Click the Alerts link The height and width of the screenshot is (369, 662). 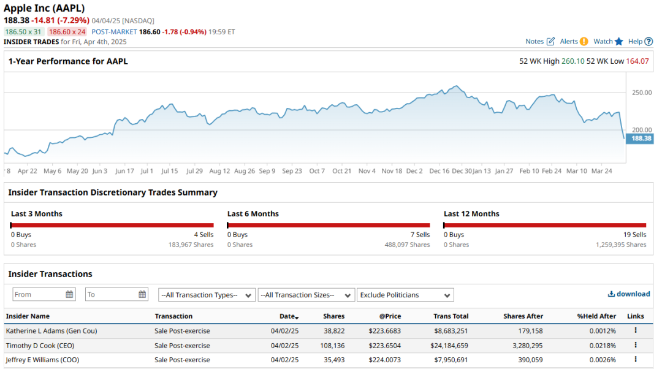coord(569,42)
